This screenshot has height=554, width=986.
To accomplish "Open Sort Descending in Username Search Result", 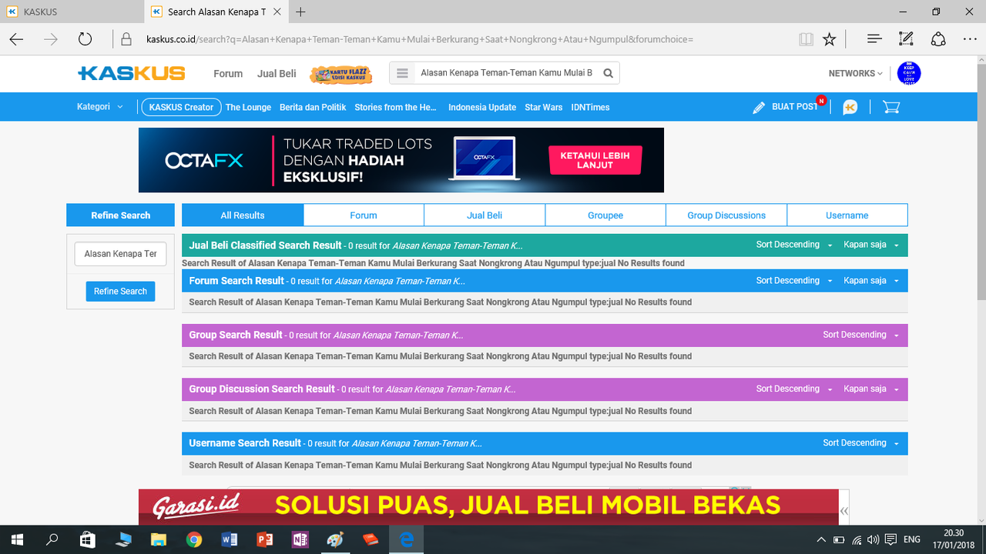I will [861, 443].
